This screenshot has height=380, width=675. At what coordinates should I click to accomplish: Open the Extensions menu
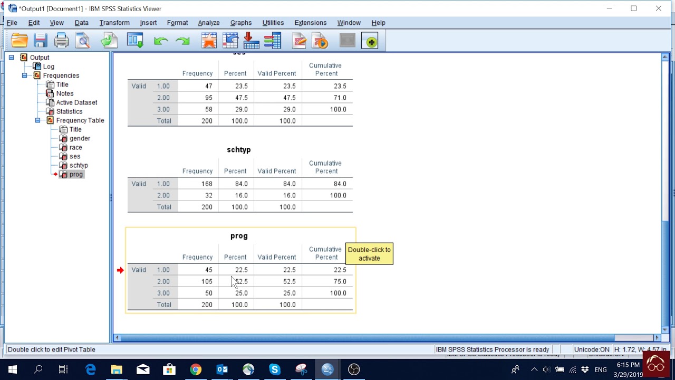coord(311,23)
